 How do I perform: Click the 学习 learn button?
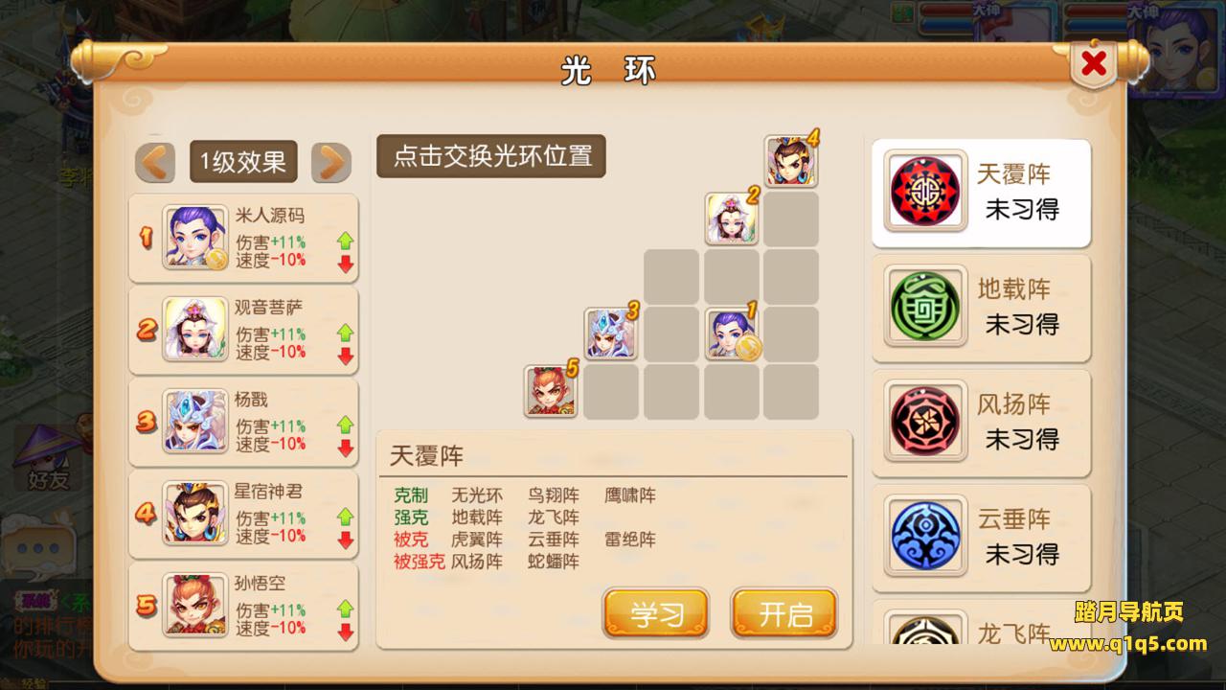tap(656, 614)
